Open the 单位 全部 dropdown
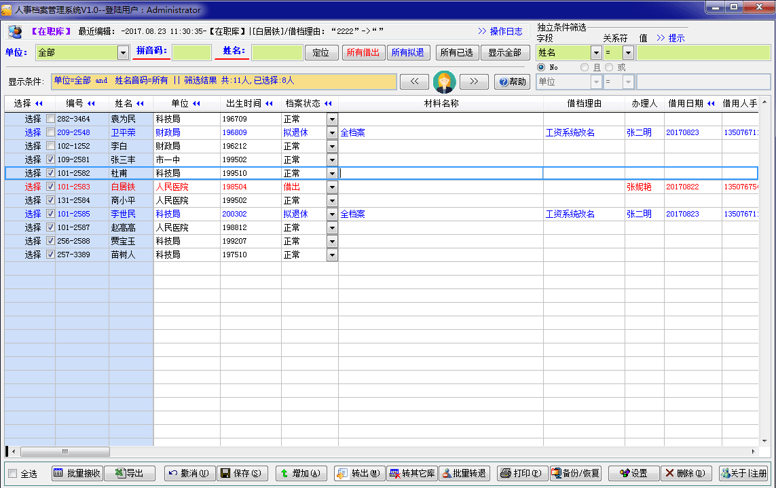Image resolution: width=776 pixels, height=488 pixels. pos(124,52)
